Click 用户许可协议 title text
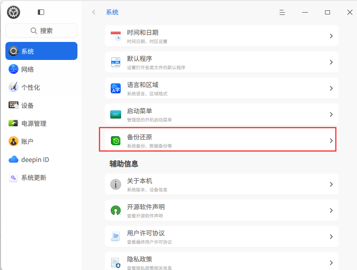The height and width of the screenshot is (270, 357). [146, 233]
